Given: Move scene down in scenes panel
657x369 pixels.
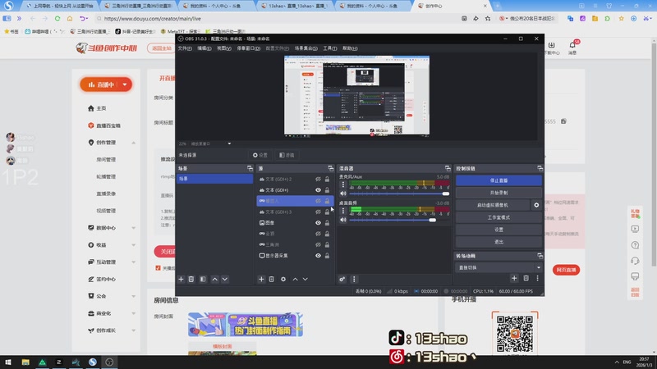Looking at the screenshot, I should click(x=225, y=279).
